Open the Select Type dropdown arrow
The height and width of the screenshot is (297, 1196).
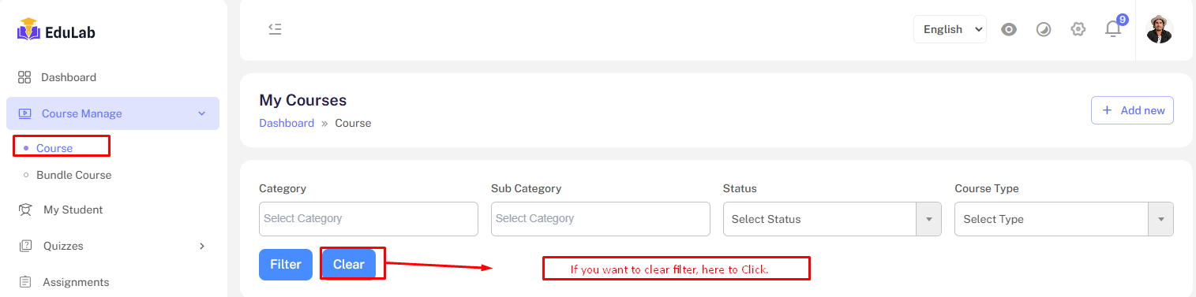[1160, 219]
